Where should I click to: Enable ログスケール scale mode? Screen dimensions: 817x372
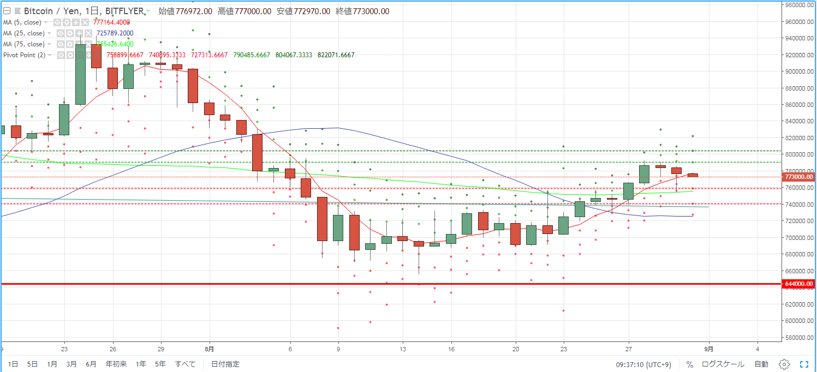tap(723, 364)
